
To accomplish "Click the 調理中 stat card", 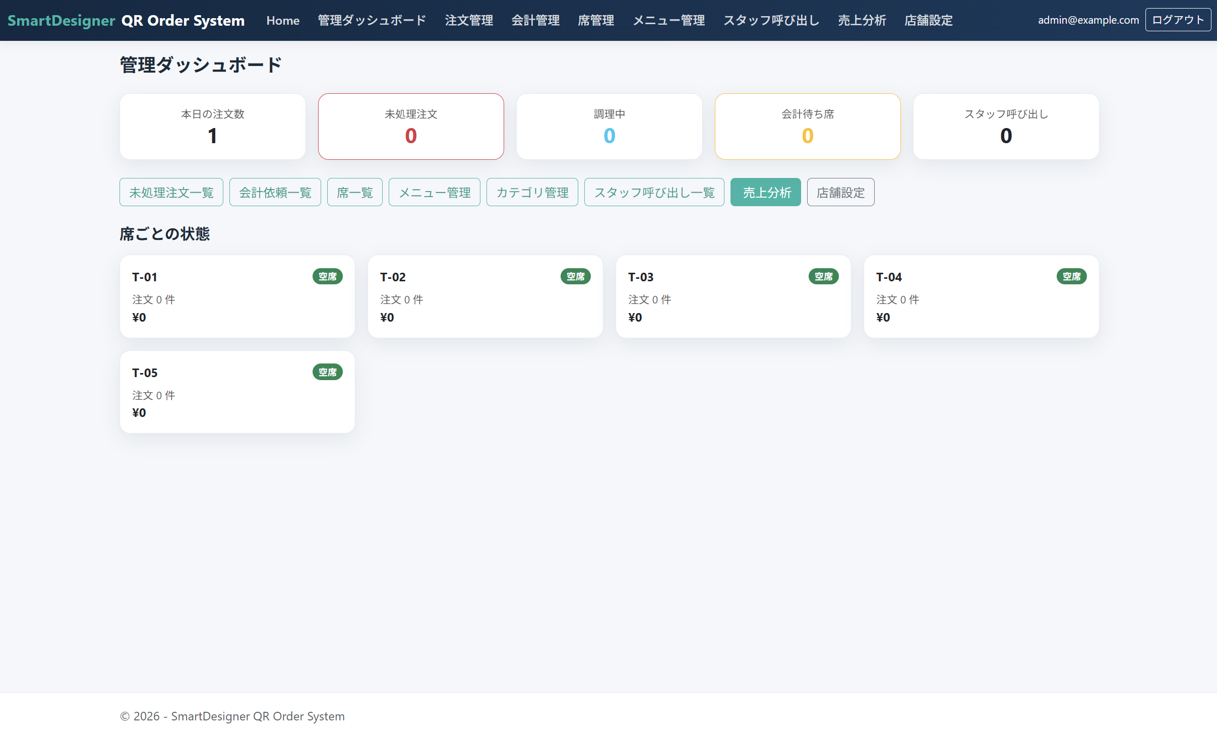I will pyautogui.click(x=610, y=127).
